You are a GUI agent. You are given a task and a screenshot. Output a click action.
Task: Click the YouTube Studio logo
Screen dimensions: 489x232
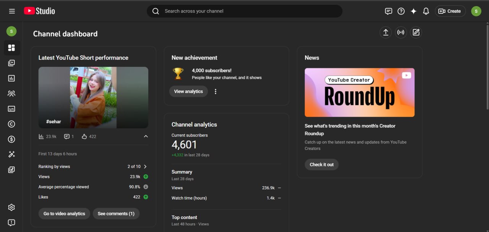tap(39, 11)
